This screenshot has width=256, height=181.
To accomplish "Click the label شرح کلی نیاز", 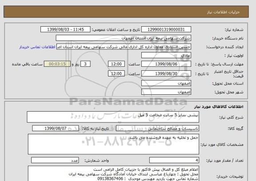I will 231,117.
